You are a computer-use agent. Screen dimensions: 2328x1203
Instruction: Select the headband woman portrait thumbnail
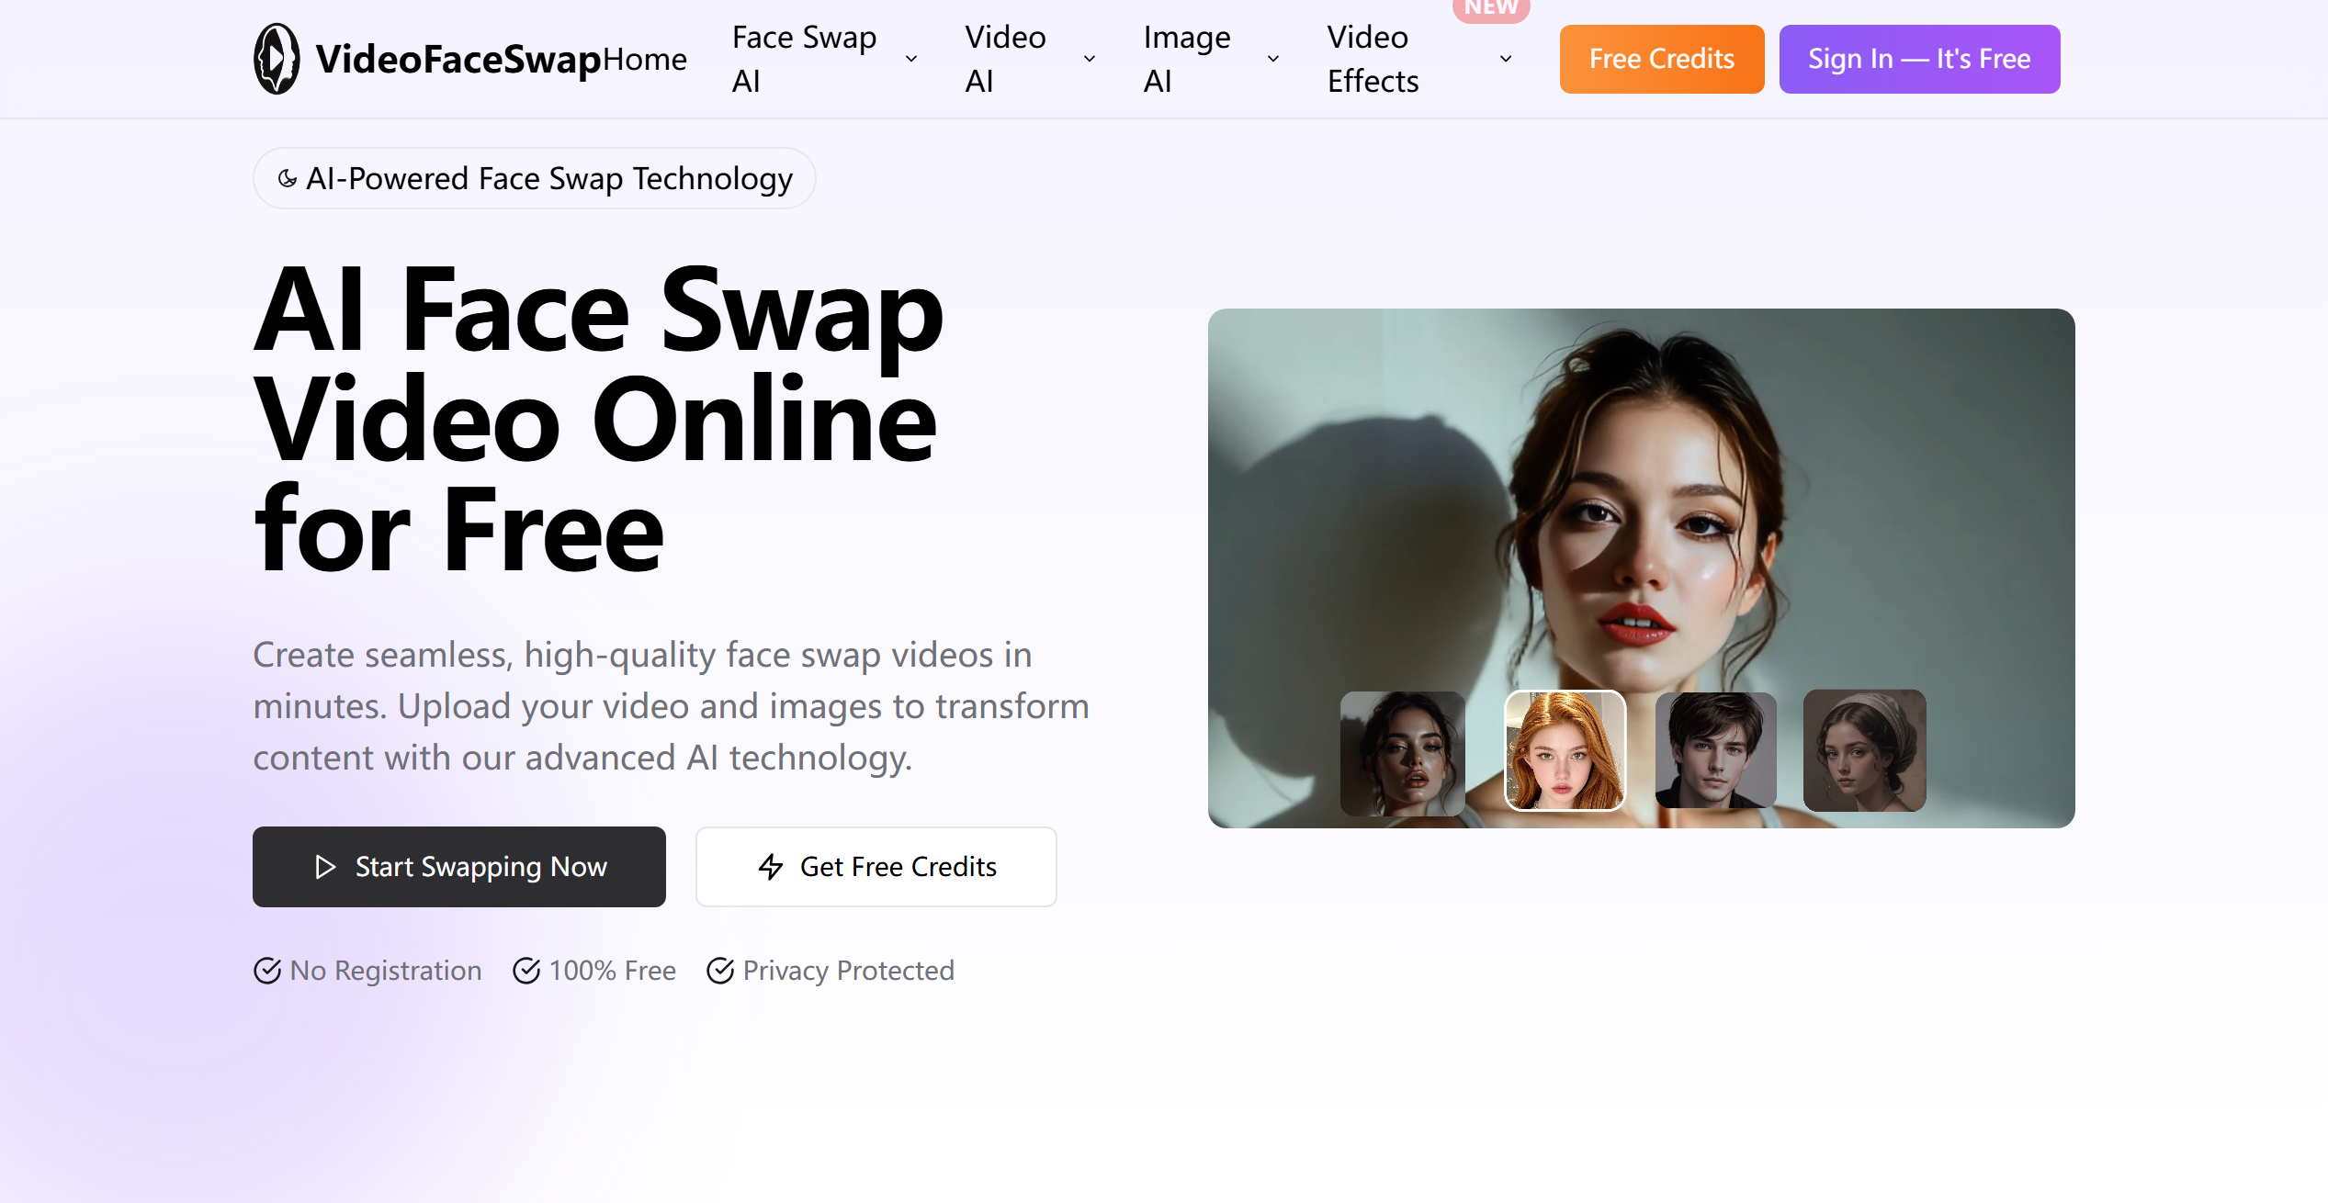click(x=1864, y=750)
